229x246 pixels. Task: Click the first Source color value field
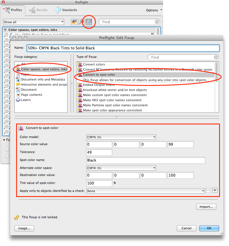pos(99,145)
